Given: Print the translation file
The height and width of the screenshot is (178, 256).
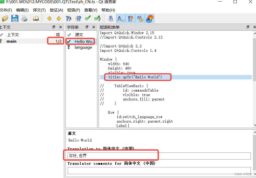Looking at the screenshot, I should click(x=25, y=18).
